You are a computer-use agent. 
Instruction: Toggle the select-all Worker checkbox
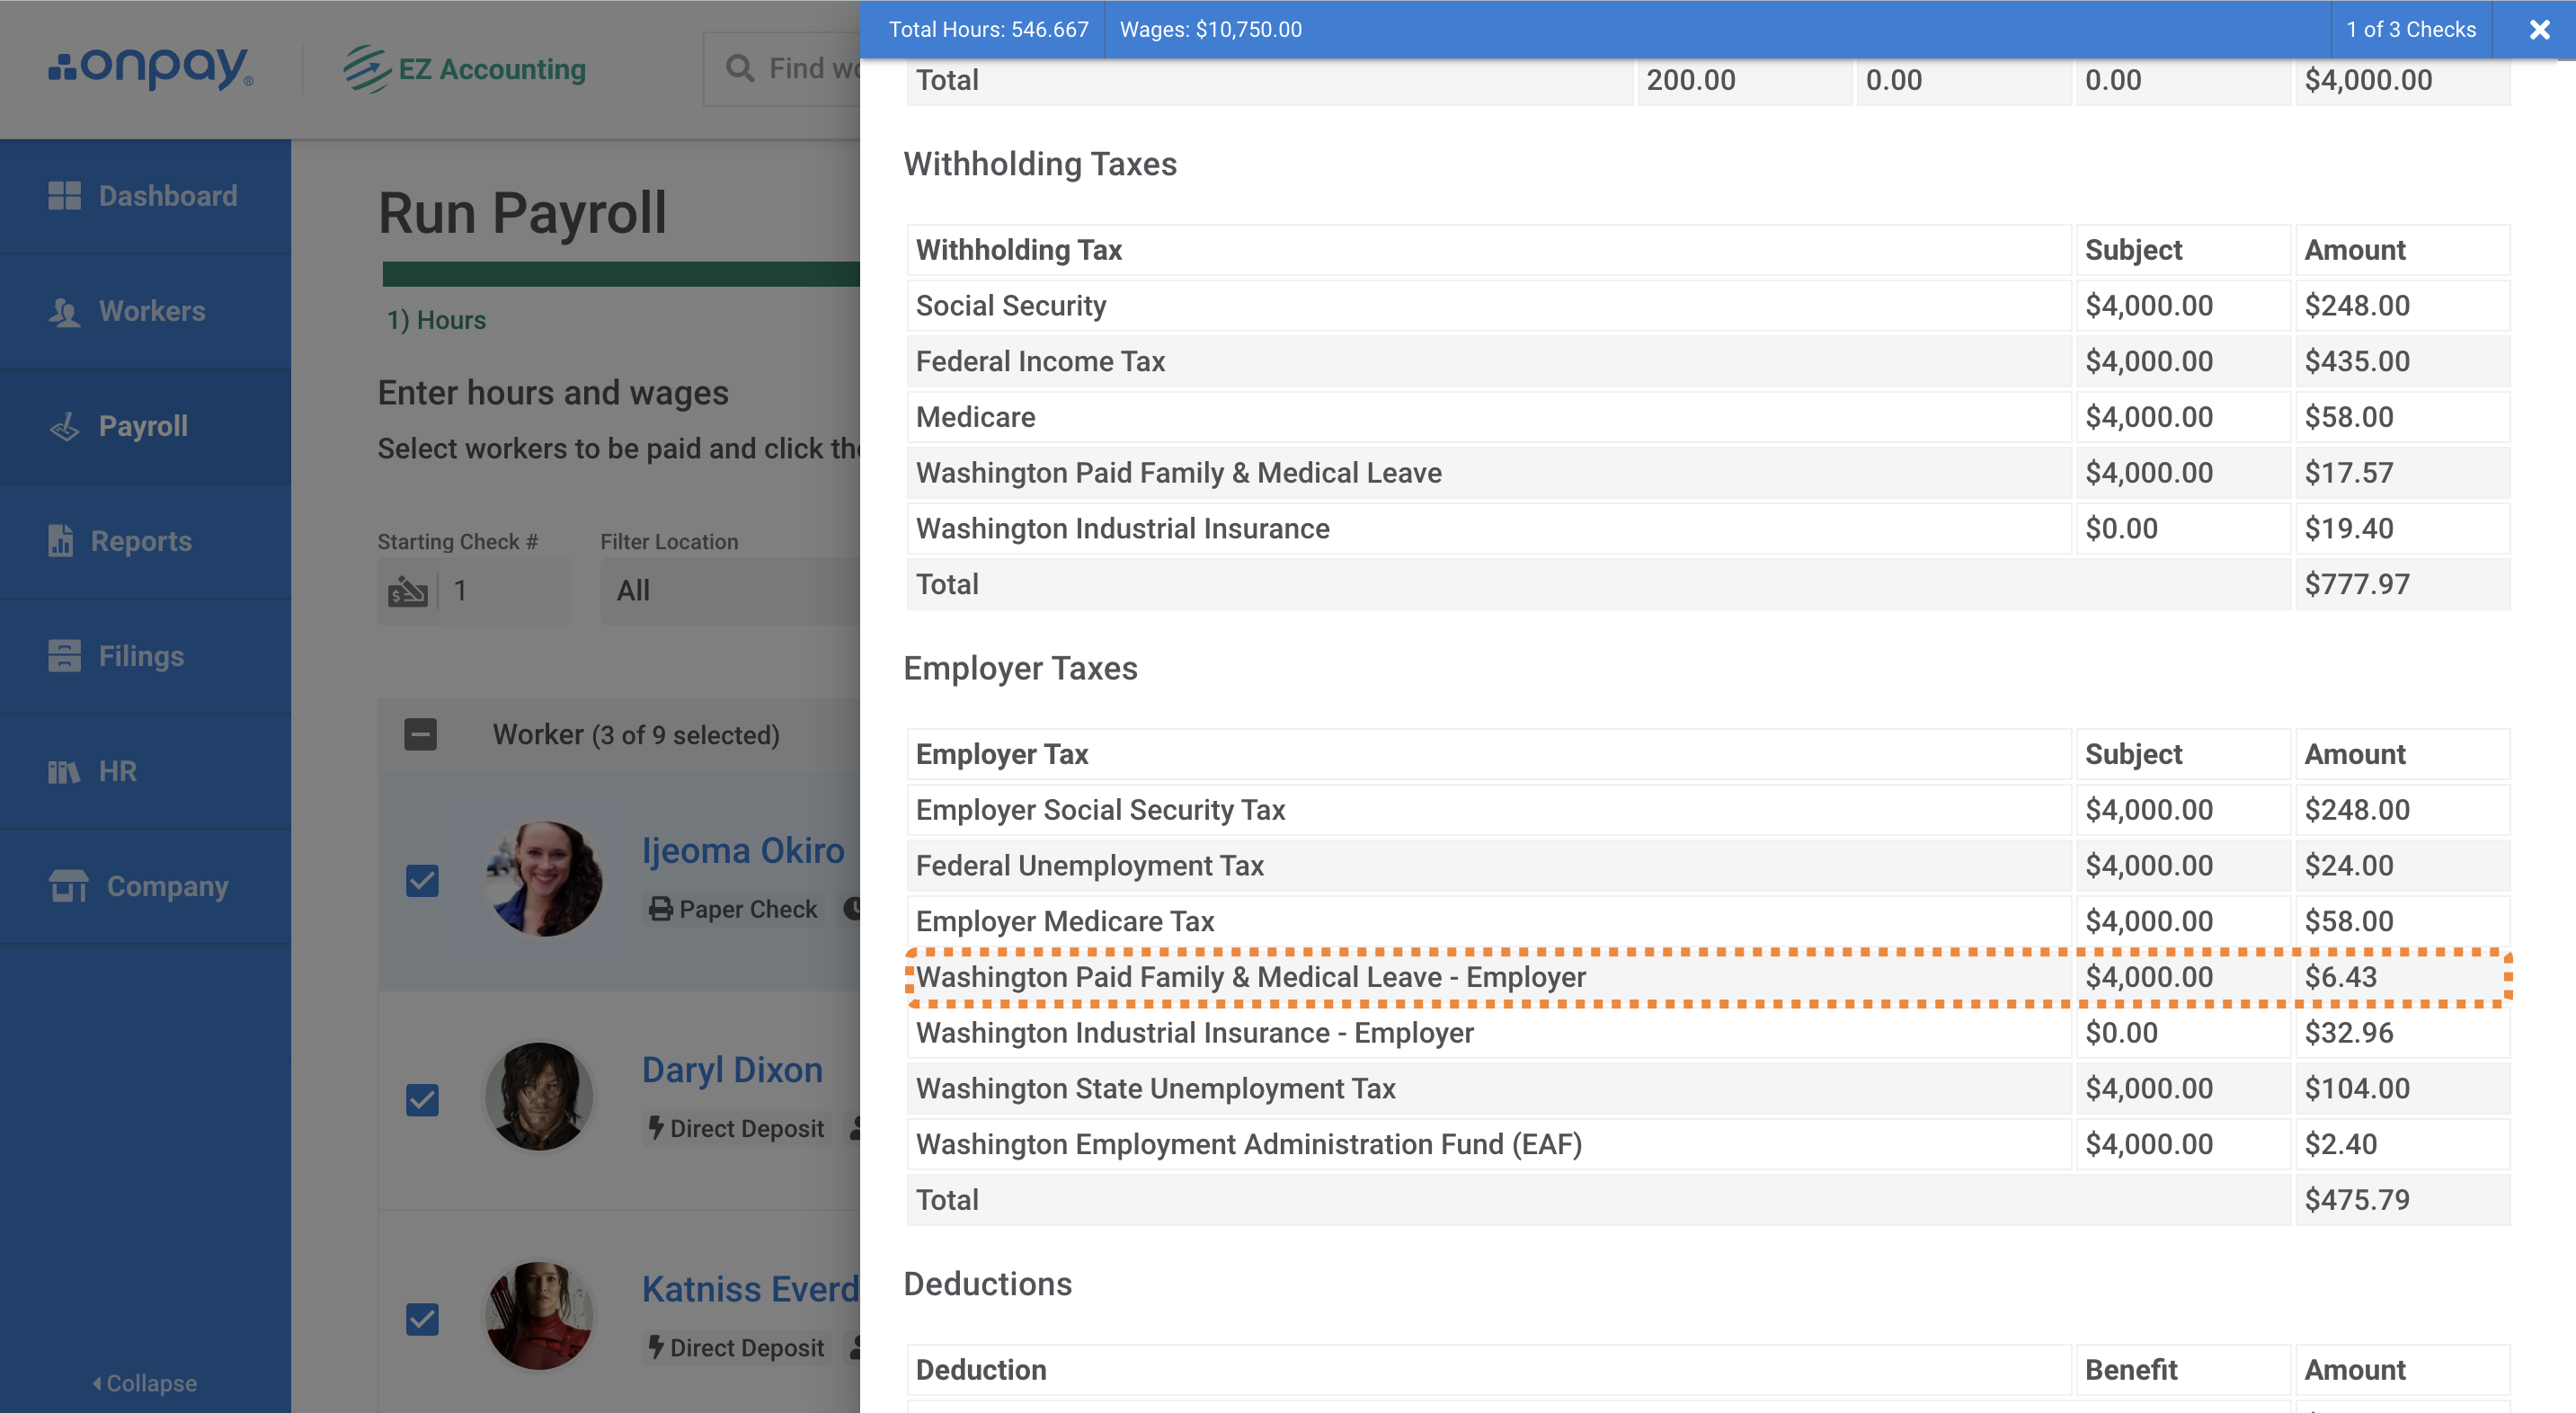click(420, 735)
